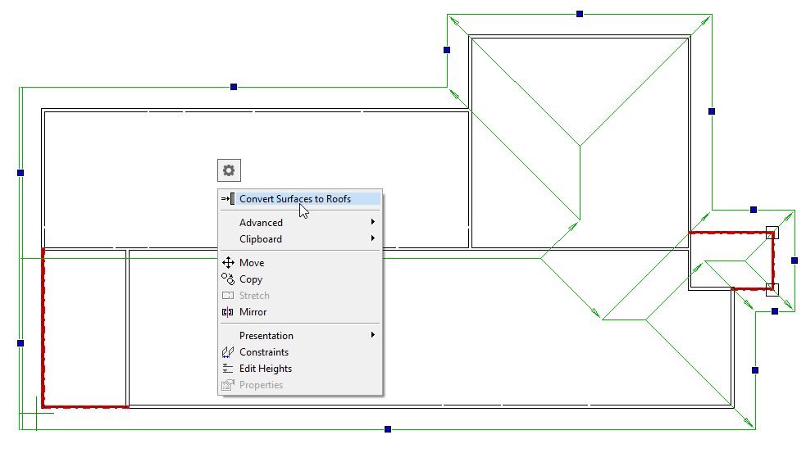
Task: Click the upper blue grip on the left roof edge
Action: coord(20,173)
